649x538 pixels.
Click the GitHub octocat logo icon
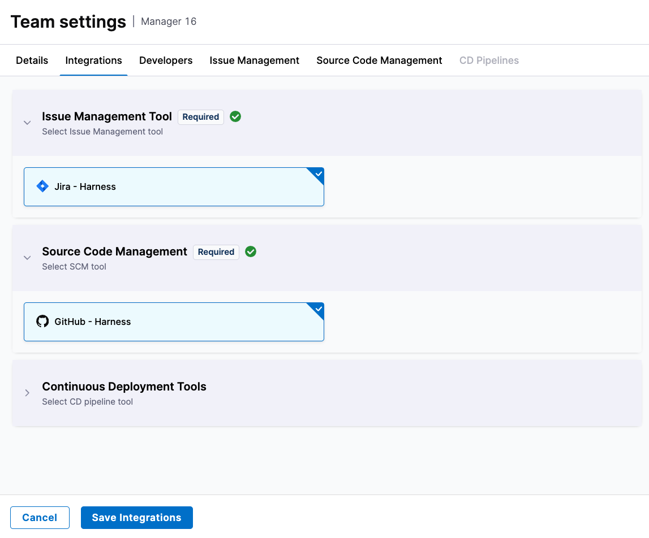(42, 322)
